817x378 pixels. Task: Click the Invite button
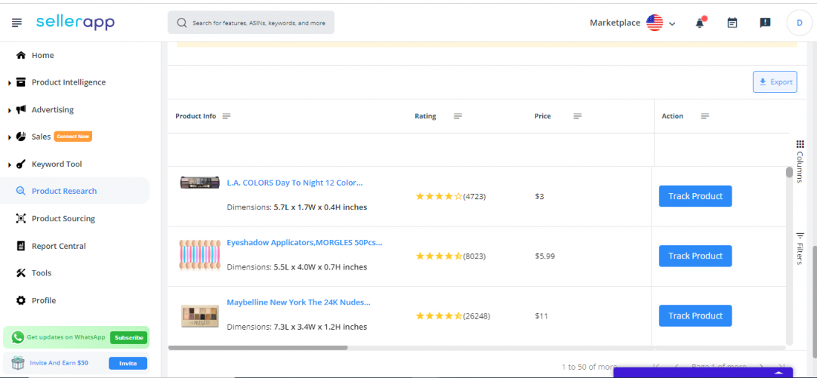coord(128,363)
